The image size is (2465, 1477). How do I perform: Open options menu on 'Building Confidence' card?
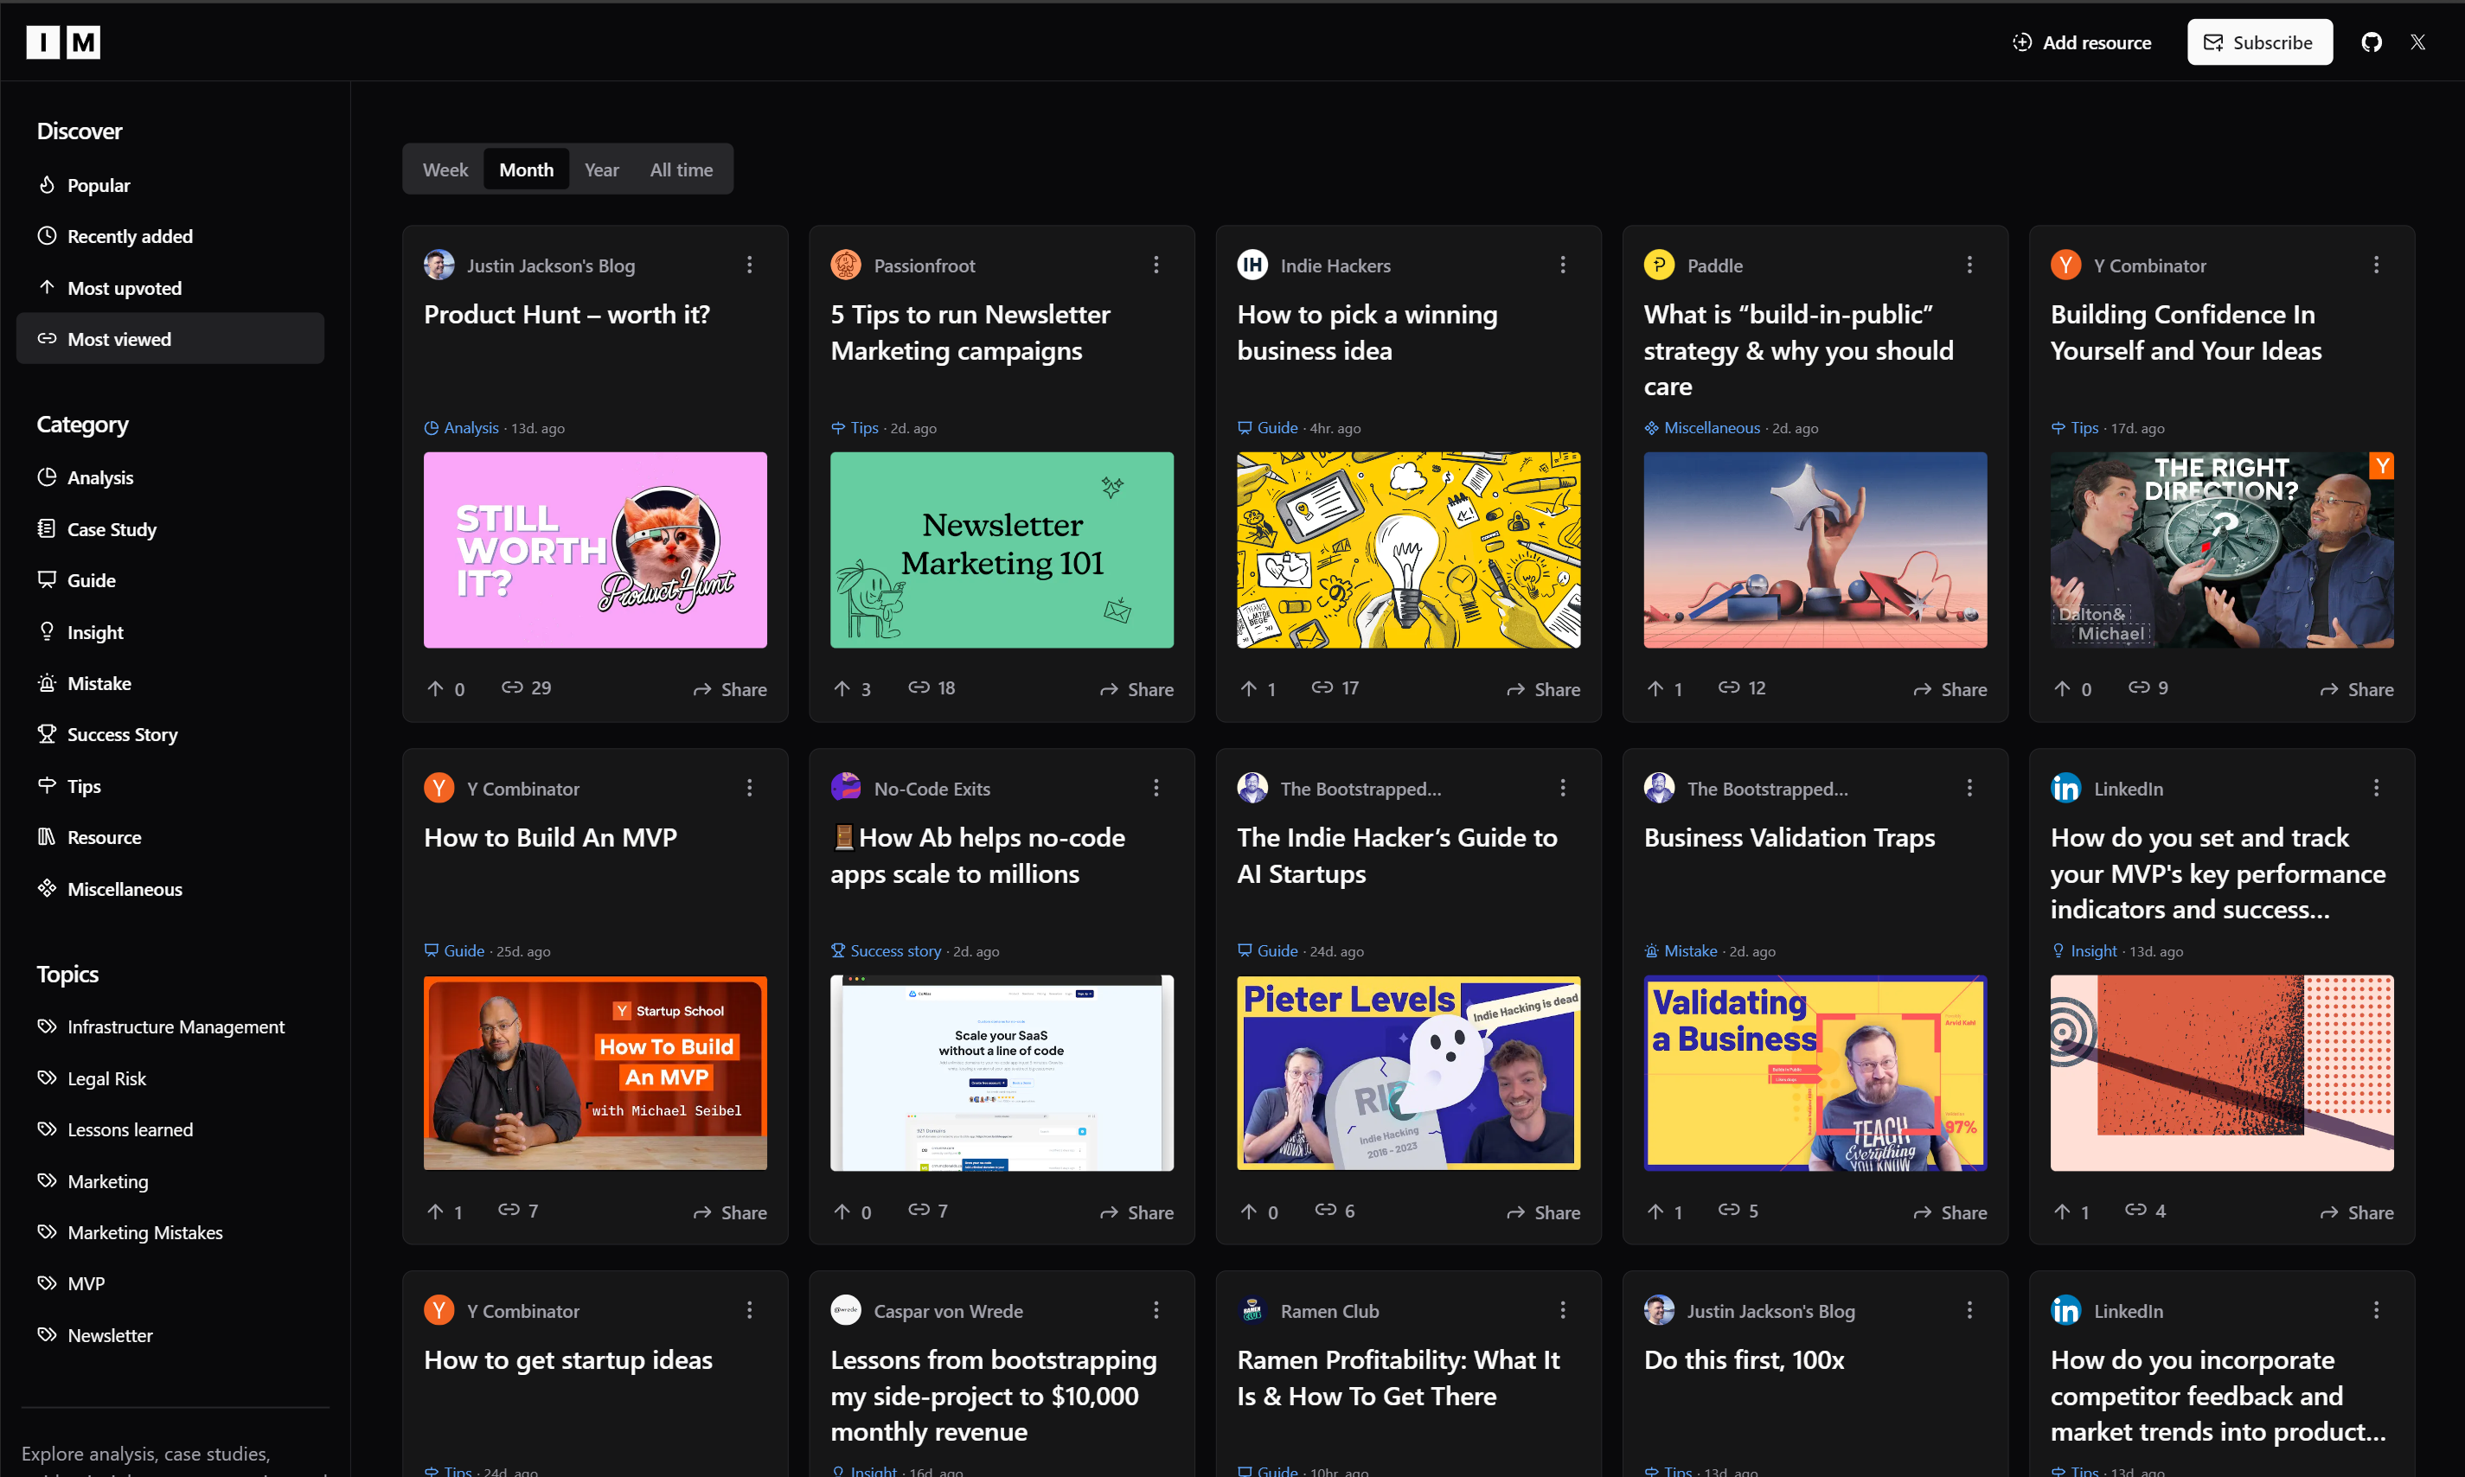[x=2377, y=265]
